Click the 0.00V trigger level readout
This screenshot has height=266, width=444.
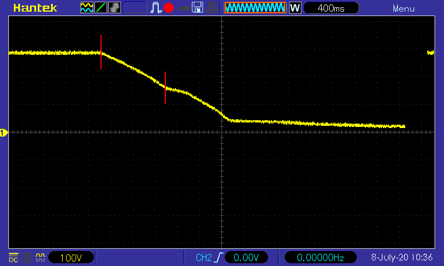(246, 258)
